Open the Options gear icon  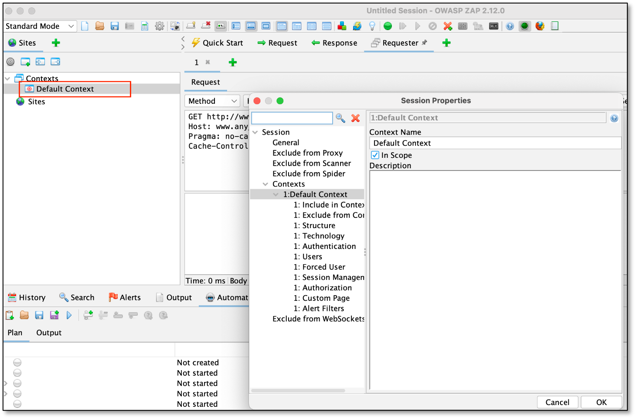[x=160, y=26]
